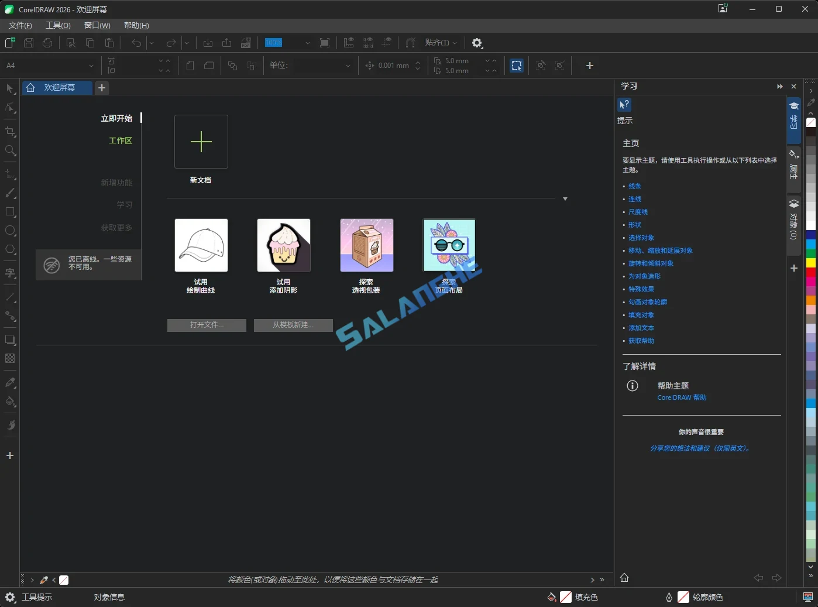Open the CorelDRAW 帮助 link
This screenshot has height=607, width=818.
click(x=682, y=397)
